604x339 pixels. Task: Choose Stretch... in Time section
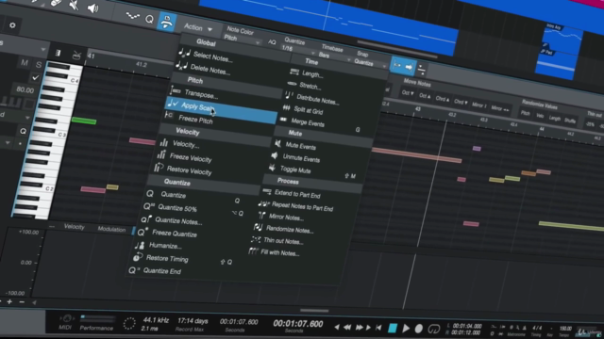pyautogui.click(x=310, y=86)
